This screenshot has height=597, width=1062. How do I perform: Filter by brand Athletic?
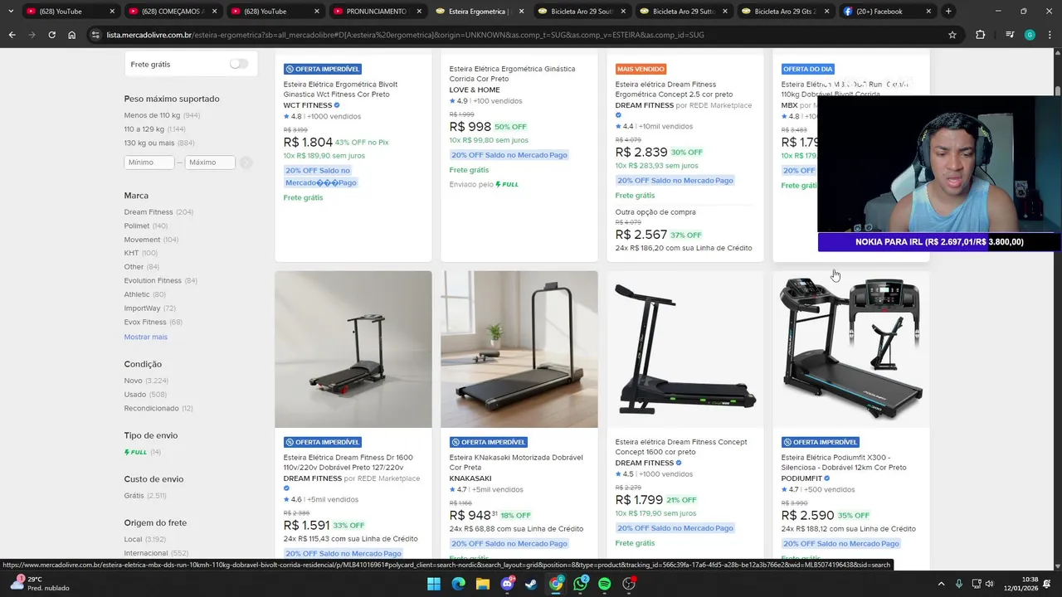137,294
